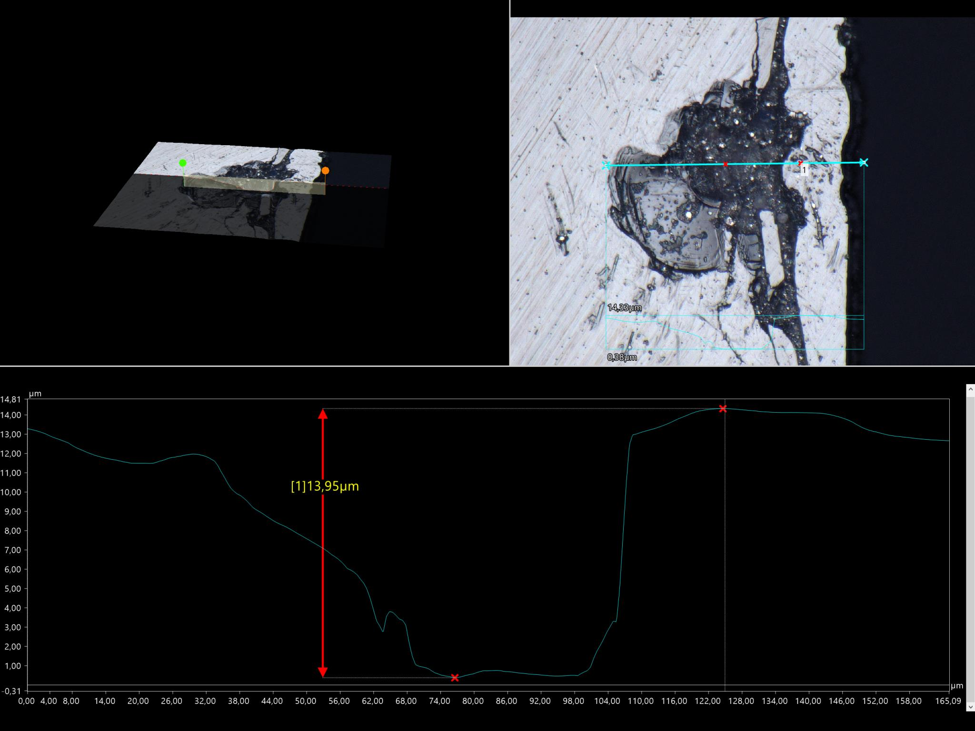Click the 0,38µm overlay height label

[x=622, y=357]
